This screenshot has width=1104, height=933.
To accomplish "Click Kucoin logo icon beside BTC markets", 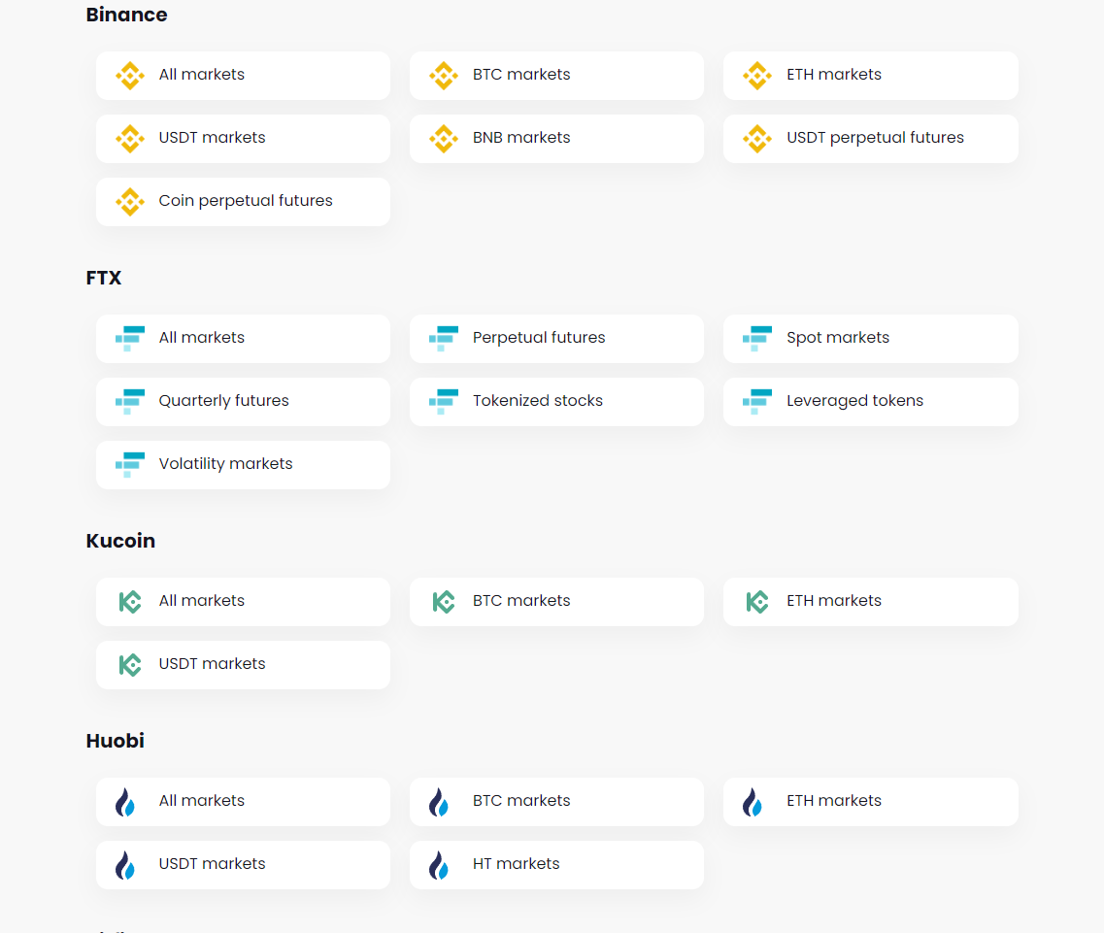I will point(444,602).
